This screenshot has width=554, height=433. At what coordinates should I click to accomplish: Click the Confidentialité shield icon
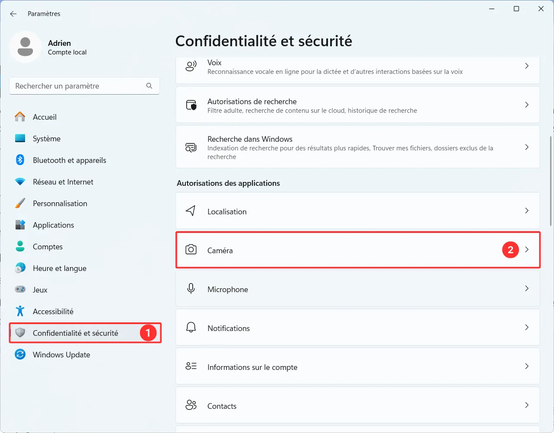(20, 333)
